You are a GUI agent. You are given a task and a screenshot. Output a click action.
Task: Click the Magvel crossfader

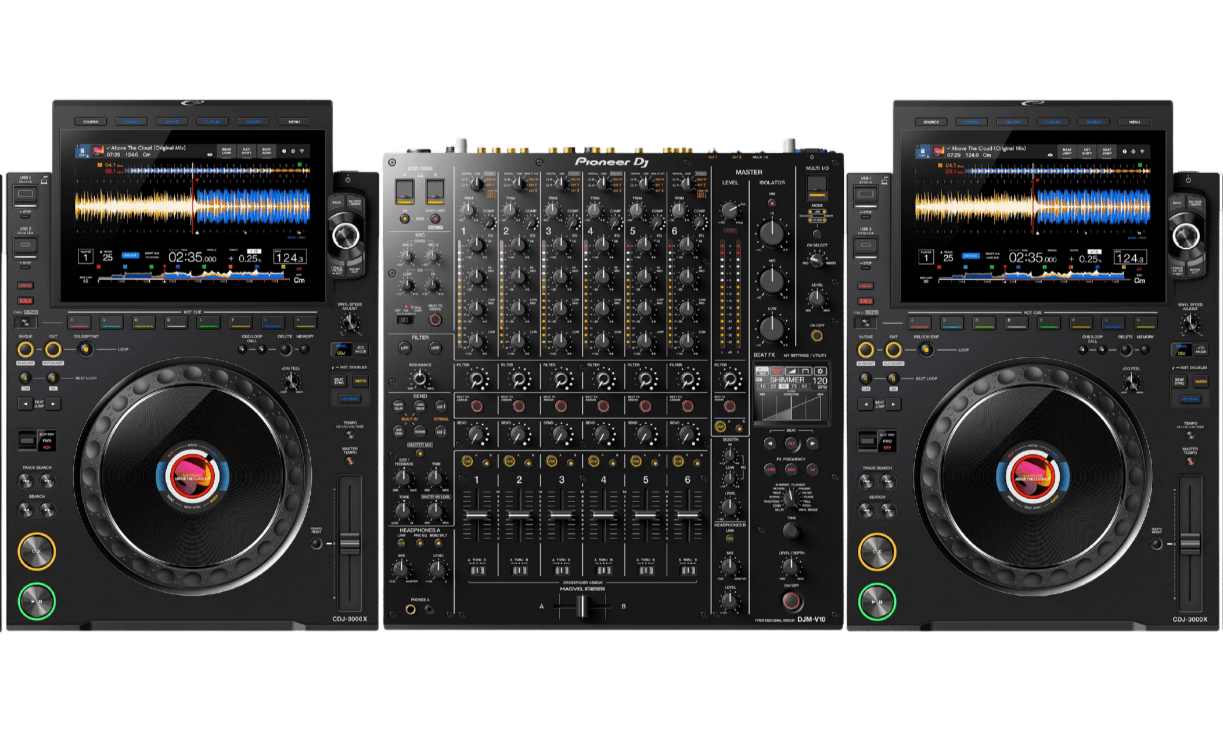coord(582,606)
